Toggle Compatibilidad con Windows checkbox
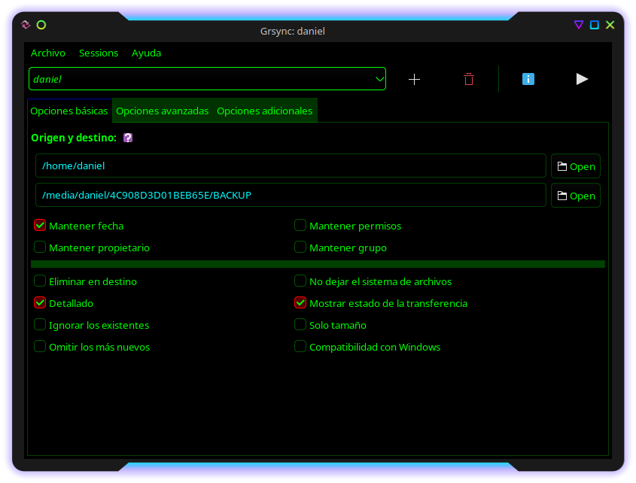636x483 pixels. 300,347
